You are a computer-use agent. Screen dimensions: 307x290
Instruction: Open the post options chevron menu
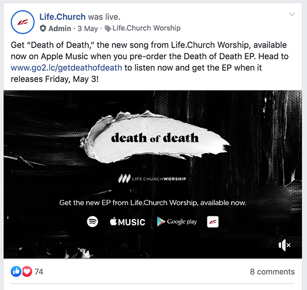click(292, 14)
